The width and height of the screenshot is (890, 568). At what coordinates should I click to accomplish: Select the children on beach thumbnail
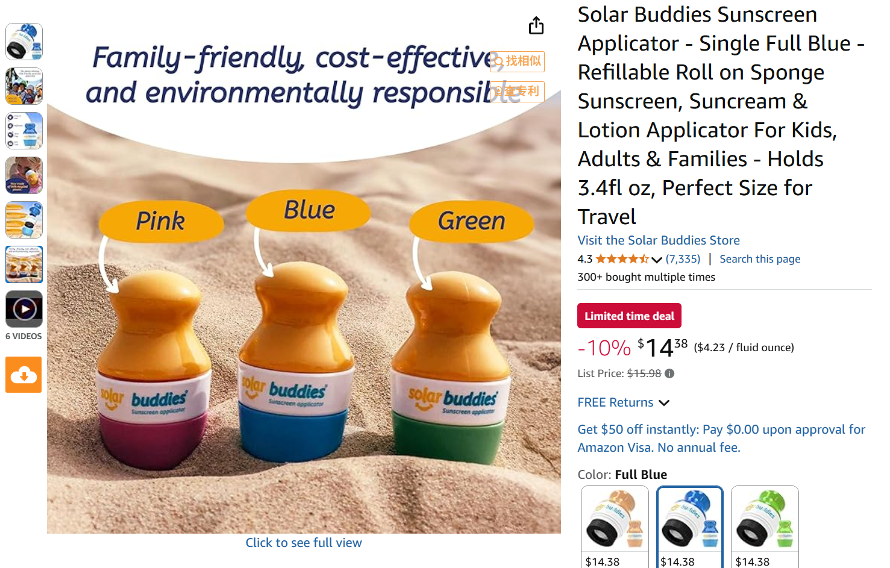pyautogui.click(x=24, y=86)
